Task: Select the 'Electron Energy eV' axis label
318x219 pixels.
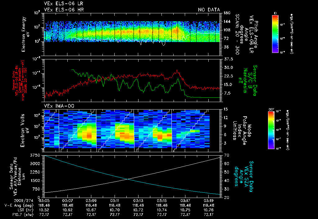Action: (x=26, y=34)
